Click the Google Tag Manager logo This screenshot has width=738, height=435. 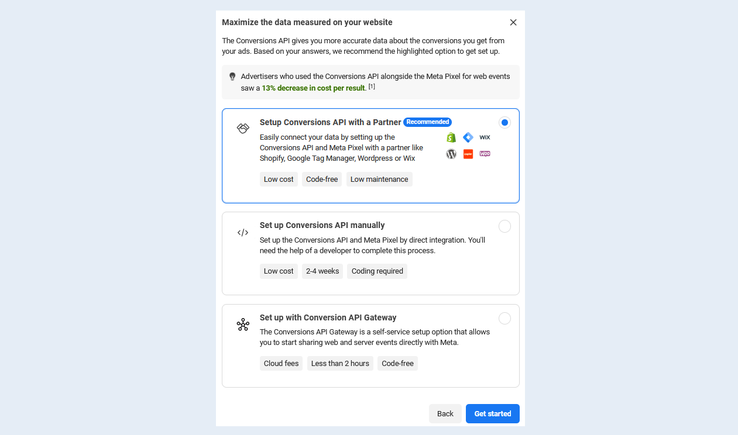click(x=468, y=137)
